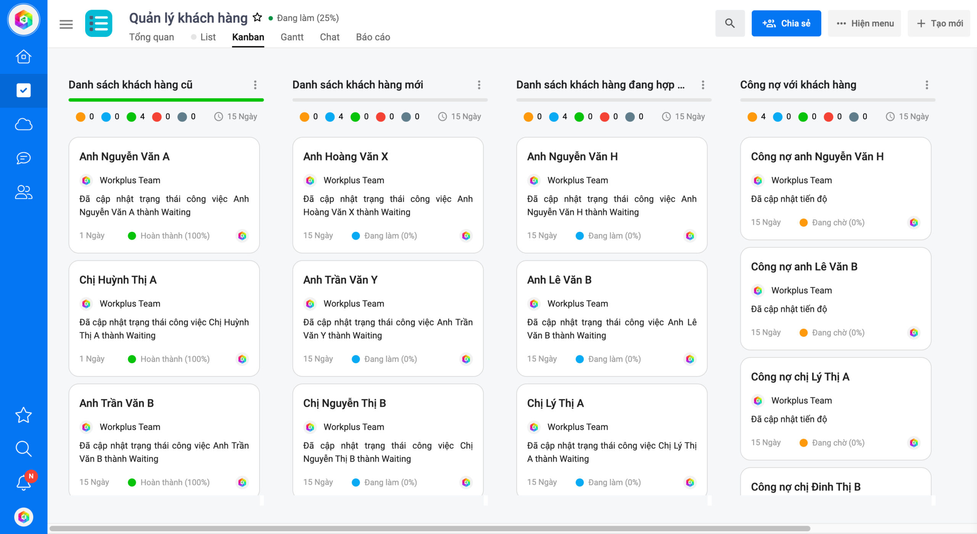Viewport: 977px width, 534px height.
Task: Click progress bar of Danh sách khách hàng mới
Action: coord(390,100)
